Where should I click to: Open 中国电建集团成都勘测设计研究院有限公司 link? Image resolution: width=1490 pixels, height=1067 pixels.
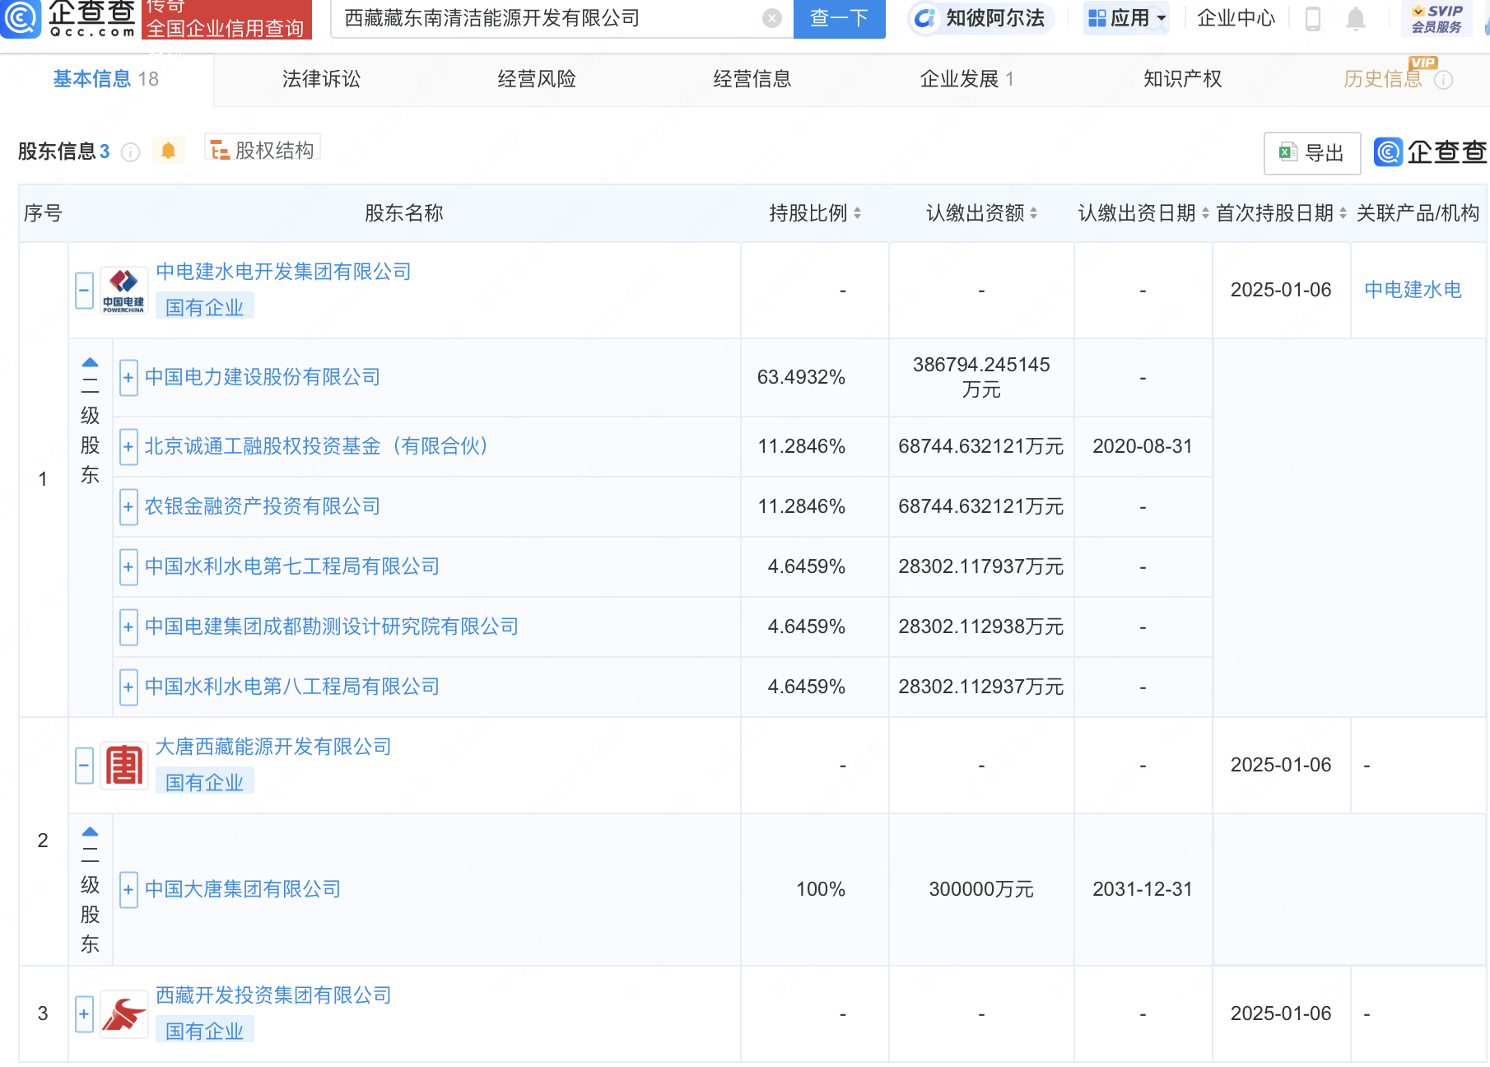(332, 627)
